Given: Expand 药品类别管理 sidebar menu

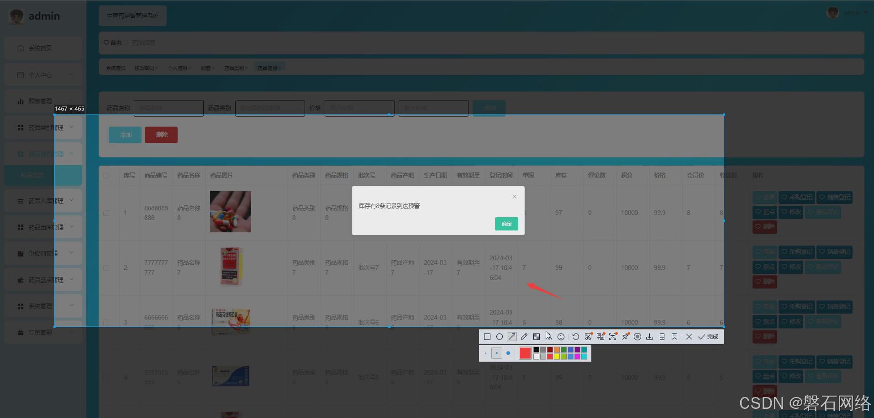Looking at the screenshot, I should [x=43, y=128].
